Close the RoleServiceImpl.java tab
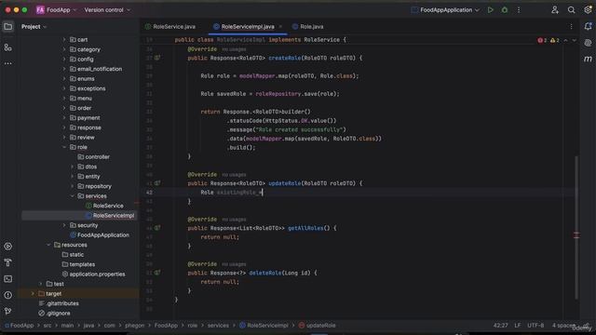Viewport: 596px width, 335px height. tap(280, 27)
